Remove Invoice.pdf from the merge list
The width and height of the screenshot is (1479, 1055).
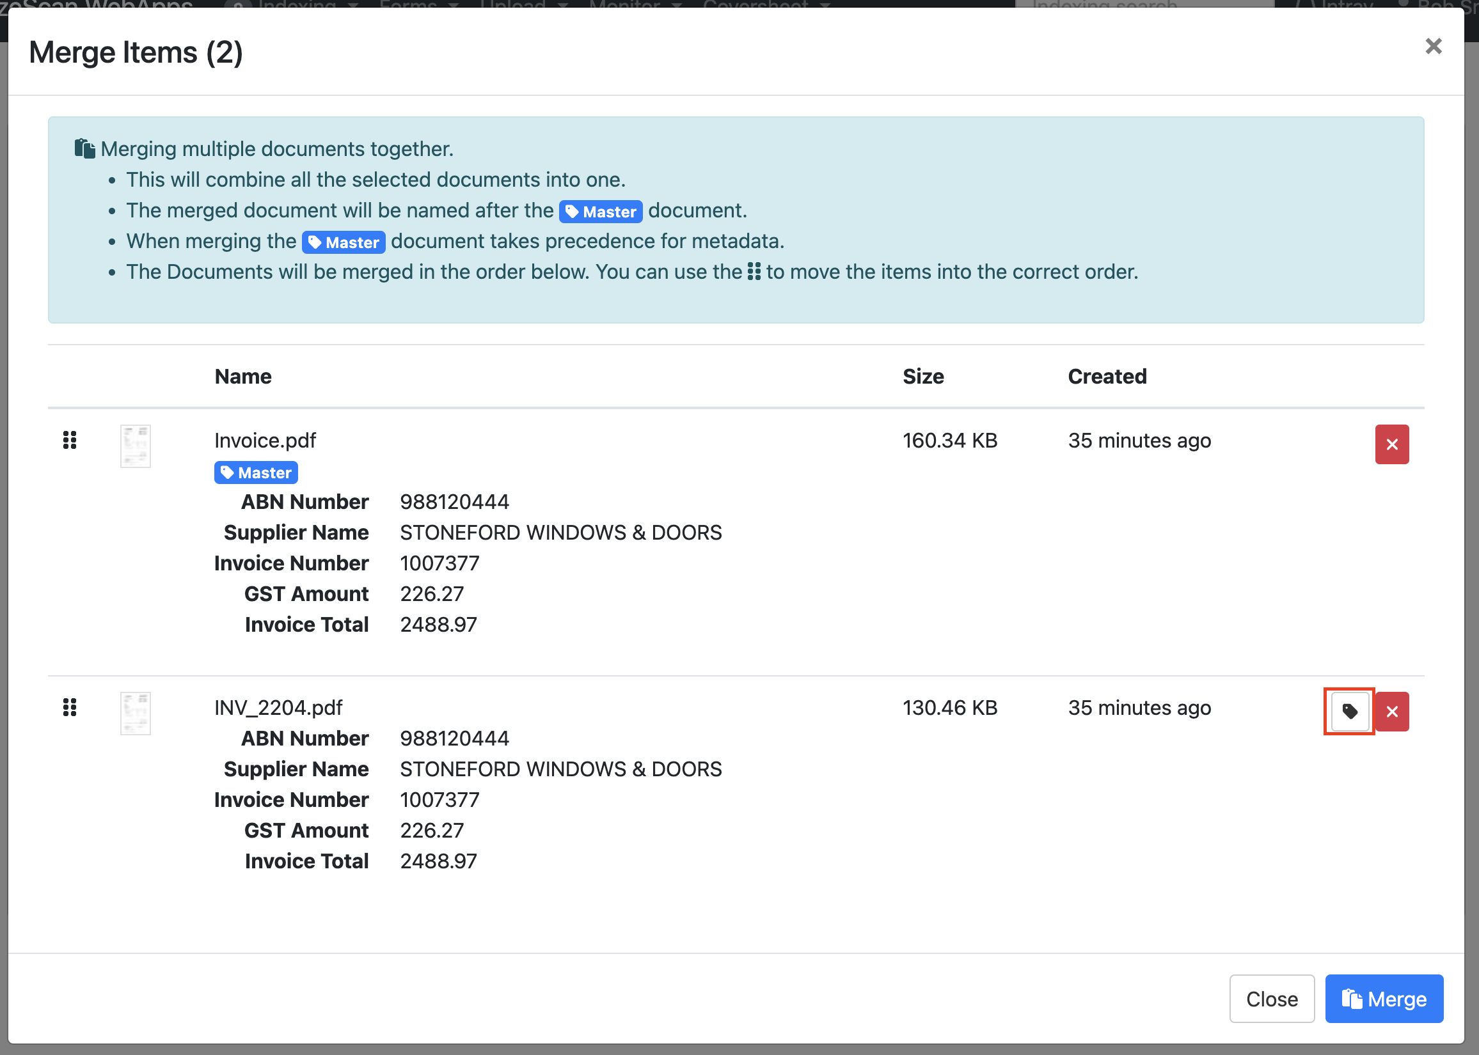click(x=1391, y=444)
